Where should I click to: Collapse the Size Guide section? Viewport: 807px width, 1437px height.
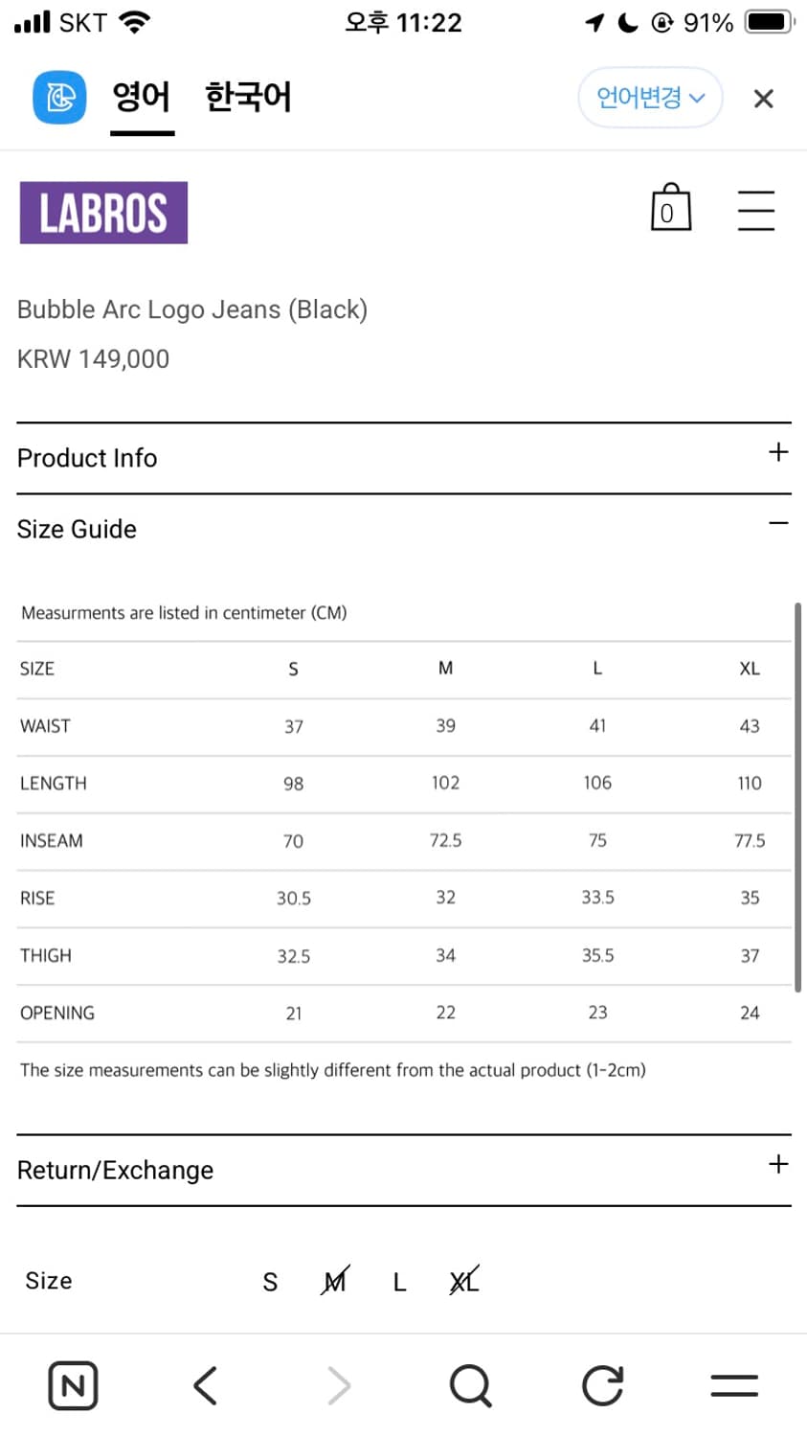click(x=404, y=529)
